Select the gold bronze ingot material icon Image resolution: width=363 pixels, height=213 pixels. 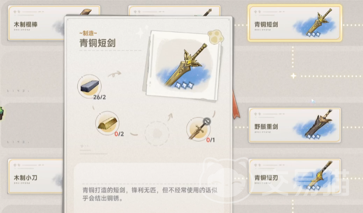tap(107, 123)
